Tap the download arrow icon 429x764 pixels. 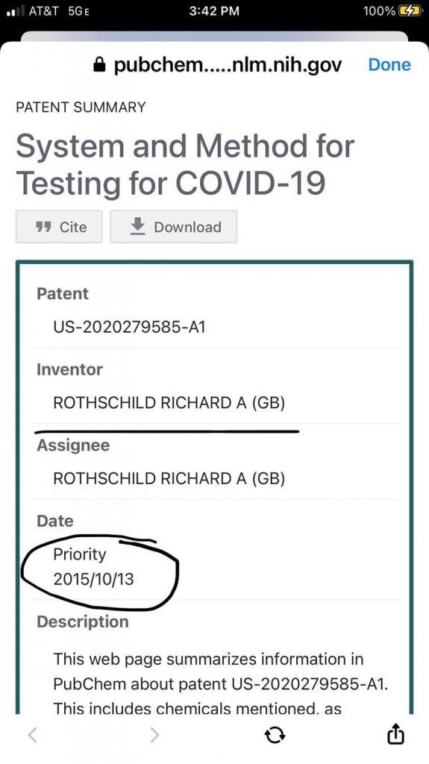pyautogui.click(x=139, y=227)
